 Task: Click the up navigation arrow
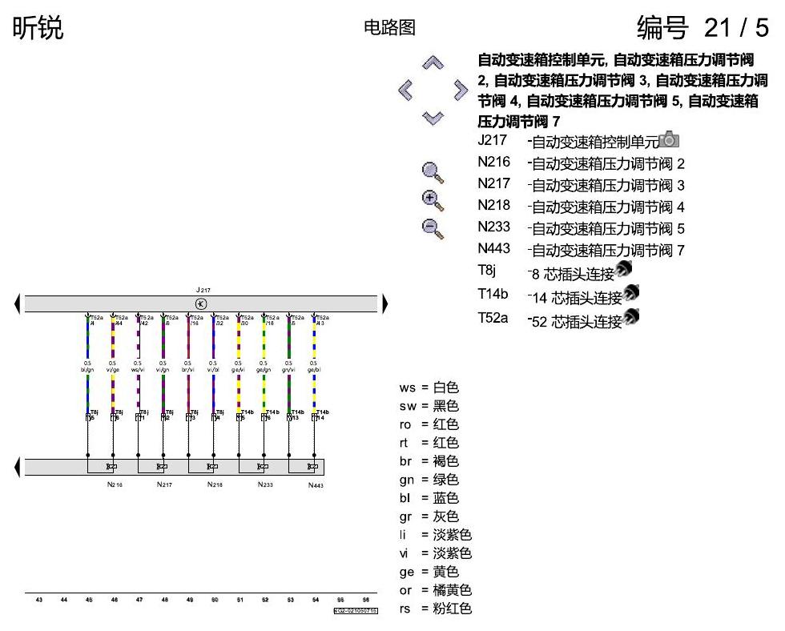pos(433,62)
